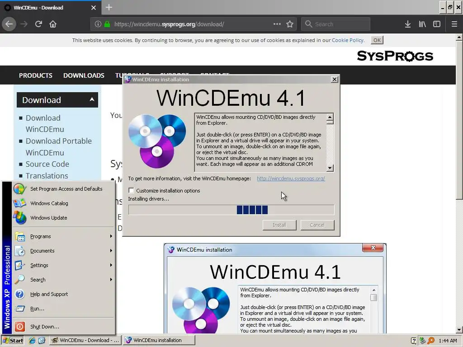The width and height of the screenshot is (463, 347).
Task: Open Firefox hamburger menu
Action: click(454, 24)
